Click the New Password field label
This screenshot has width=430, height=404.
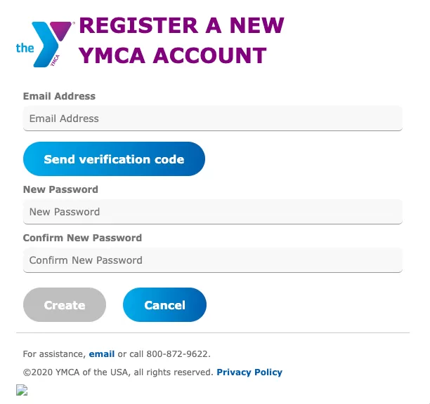(x=60, y=189)
